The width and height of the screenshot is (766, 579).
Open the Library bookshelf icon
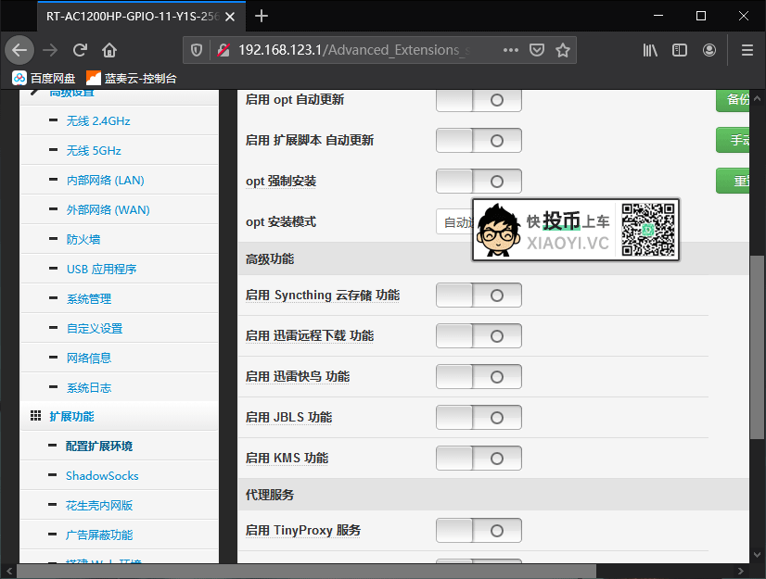[650, 50]
